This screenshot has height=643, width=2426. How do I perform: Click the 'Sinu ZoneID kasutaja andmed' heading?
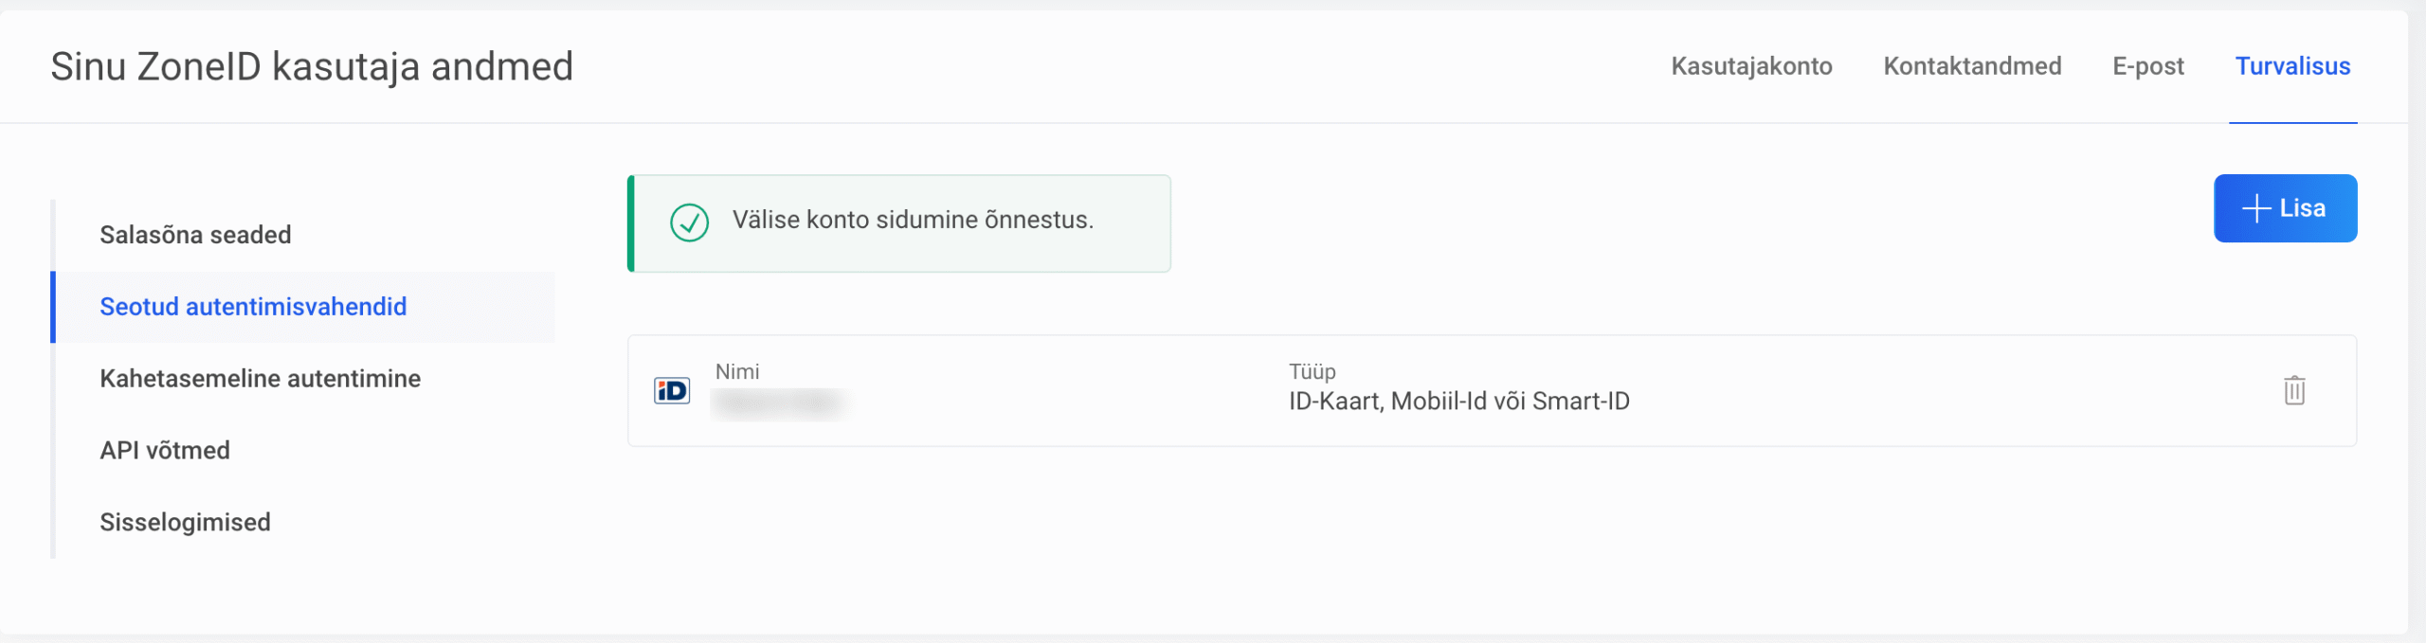click(312, 66)
